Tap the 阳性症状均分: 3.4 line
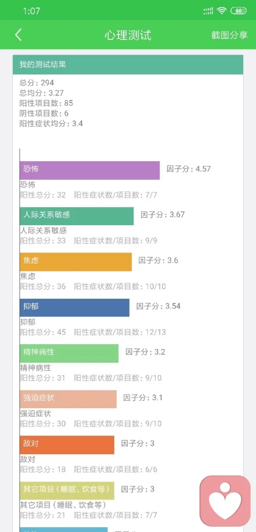The height and width of the screenshot is (532, 256). pyautogui.click(x=51, y=123)
